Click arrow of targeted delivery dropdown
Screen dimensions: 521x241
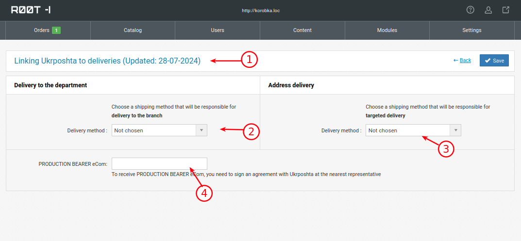455,130
